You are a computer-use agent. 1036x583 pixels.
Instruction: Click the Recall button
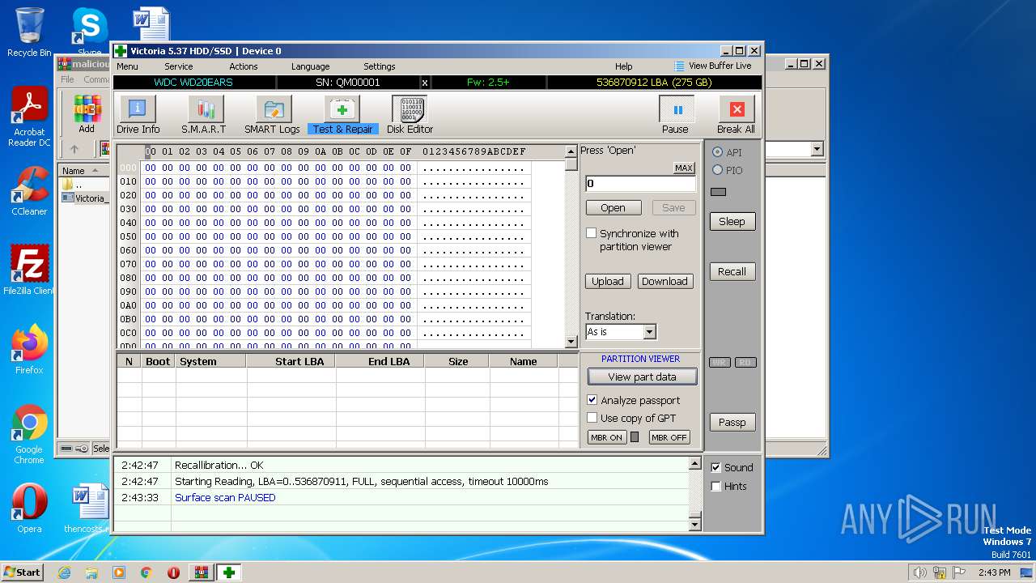coord(732,271)
